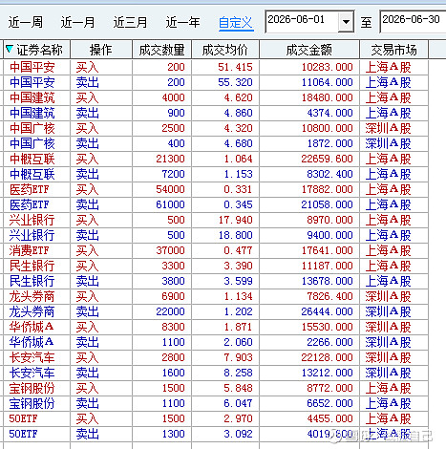Click price 17.940 for 兴业银行 buy

tap(235, 220)
